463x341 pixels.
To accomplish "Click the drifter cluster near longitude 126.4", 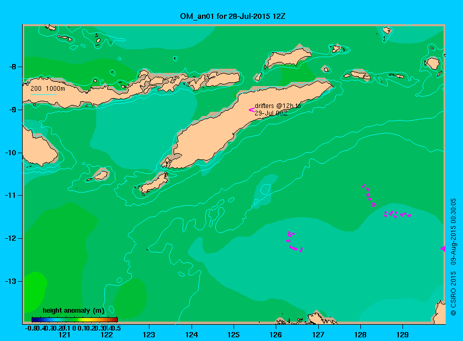I will [294, 242].
